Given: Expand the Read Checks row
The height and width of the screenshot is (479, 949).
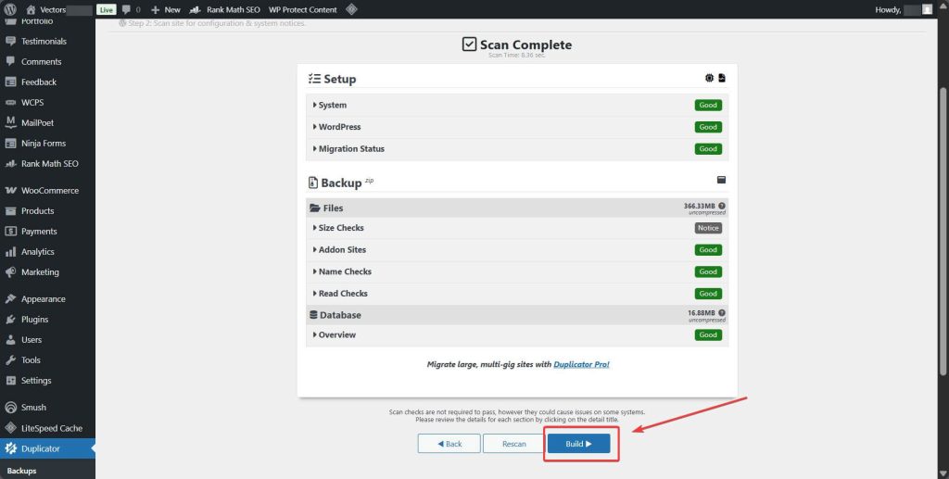Looking at the screenshot, I should pos(517,294).
